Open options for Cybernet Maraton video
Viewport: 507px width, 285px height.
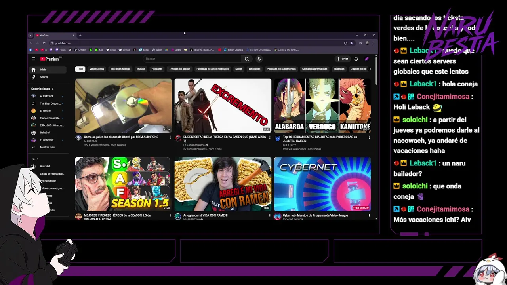coord(369,216)
